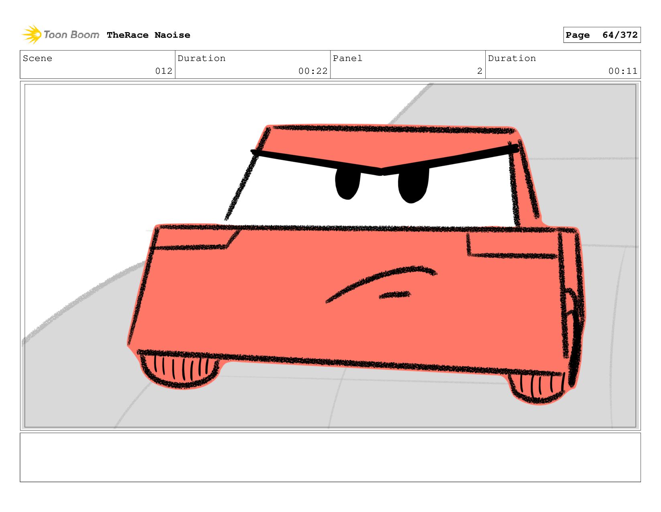This screenshot has height=512, width=661.
Task: Click the empty notes box below the panel
Action: pyautogui.click(x=330, y=457)
